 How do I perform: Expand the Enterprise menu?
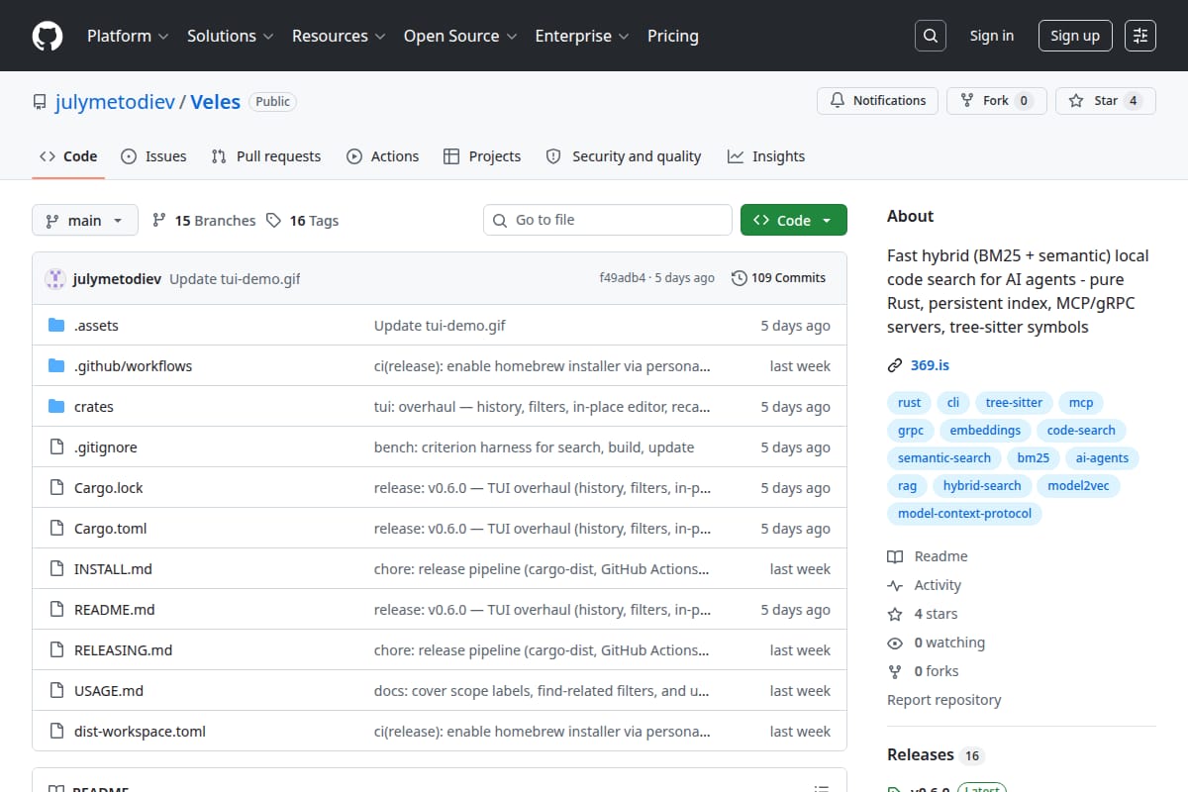pyautogui.click(x=582, y=36)
